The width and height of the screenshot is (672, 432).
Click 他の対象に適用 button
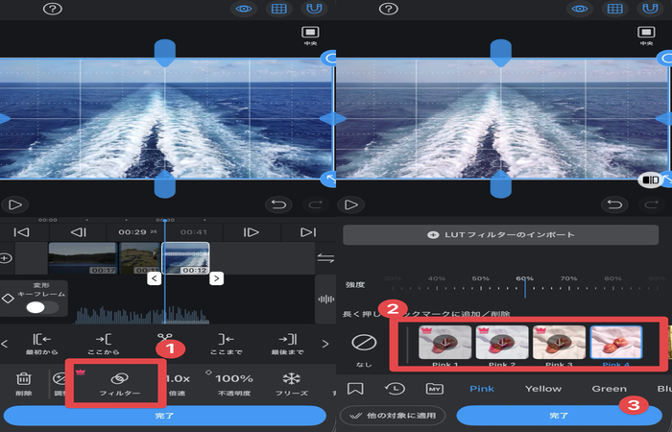click(391, 416)
